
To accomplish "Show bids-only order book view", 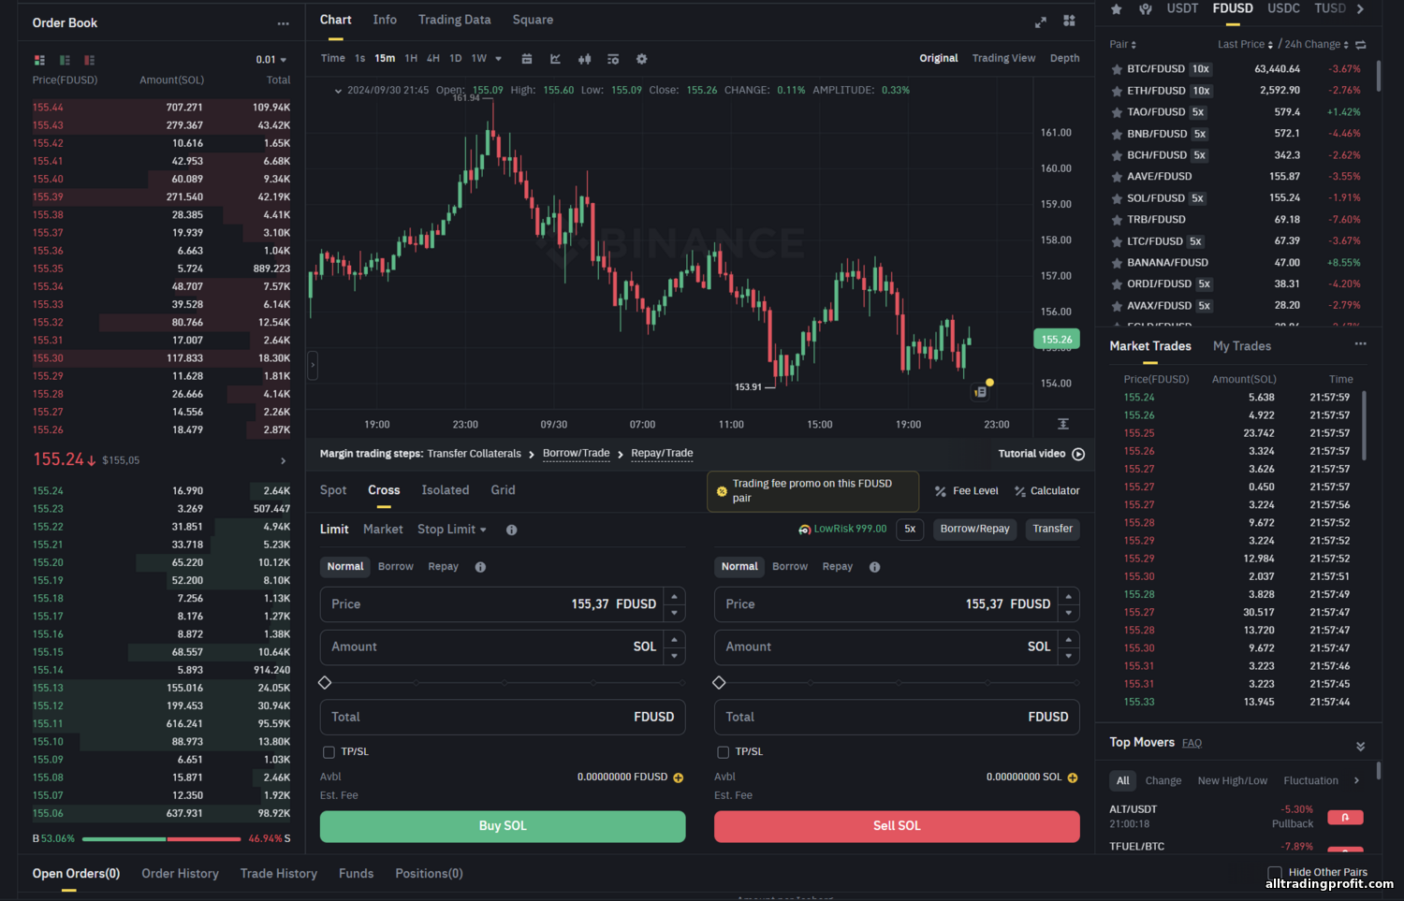I will [65, 60].
